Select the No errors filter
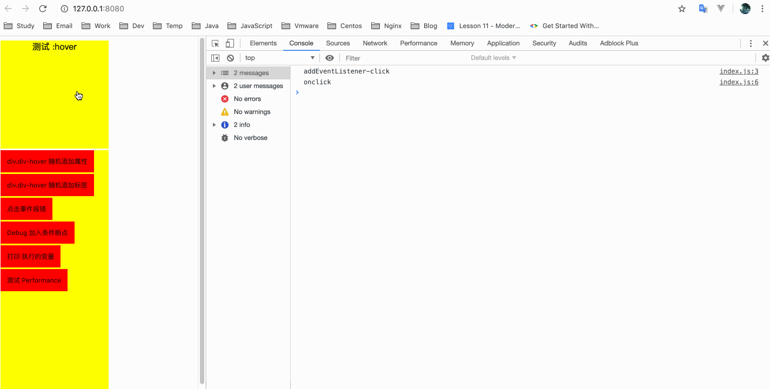Viewport: 770px width, 389px height. [249, 99]
